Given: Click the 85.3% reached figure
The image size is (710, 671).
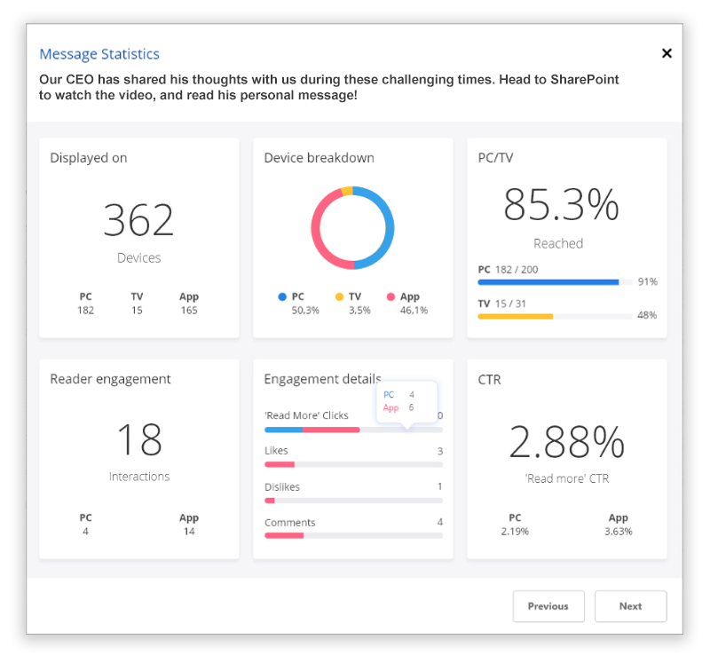Looking at the screenshot, I should 561,205.
